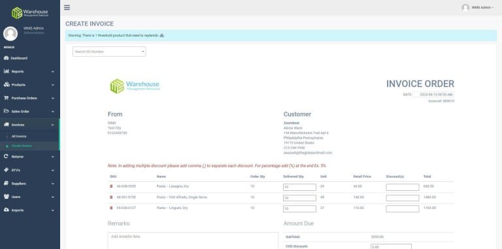Viewport: 502px width, 249px height.
Task: Expand the Imports menu chevron
Action: (53, 210)
